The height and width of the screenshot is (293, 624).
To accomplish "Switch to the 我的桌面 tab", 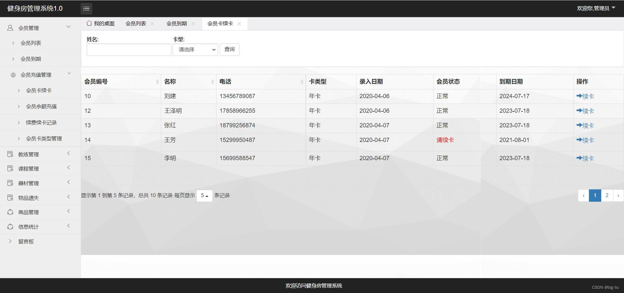I will [101, 24].
